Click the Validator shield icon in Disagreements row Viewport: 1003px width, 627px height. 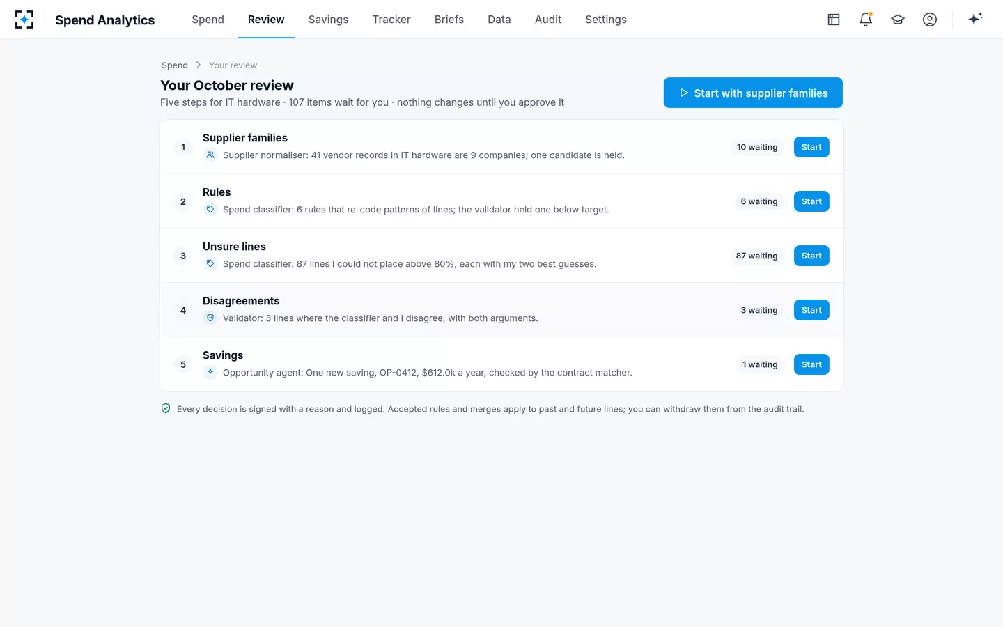click(x=210, y=318)
